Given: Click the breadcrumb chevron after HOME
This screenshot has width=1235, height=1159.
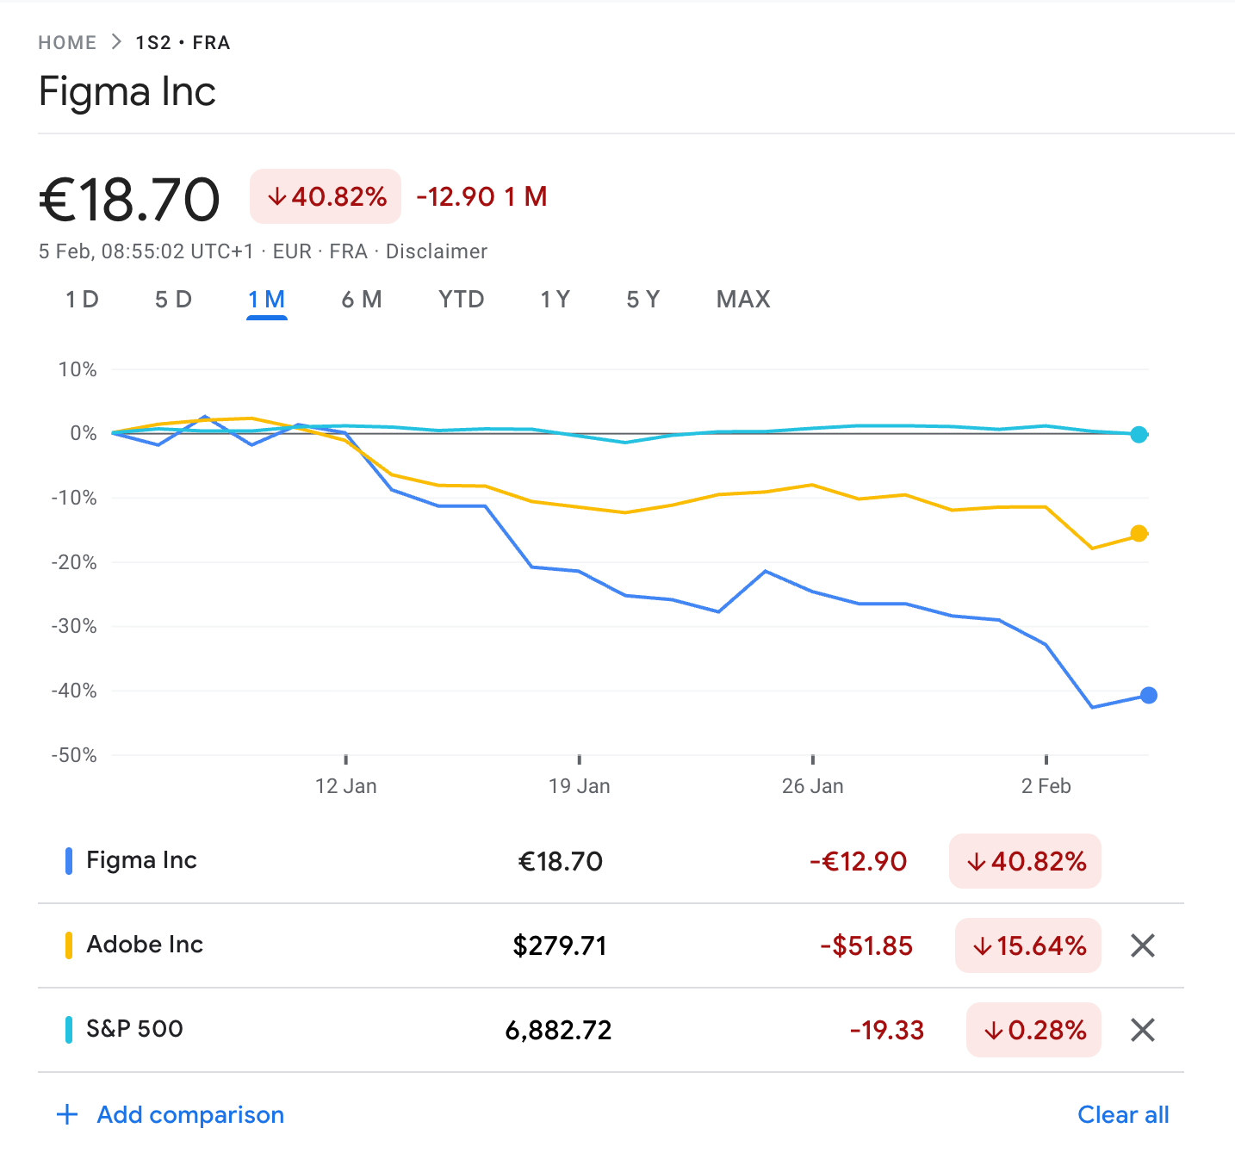Looking at the screenshot, I should click(x=116, y=42).
